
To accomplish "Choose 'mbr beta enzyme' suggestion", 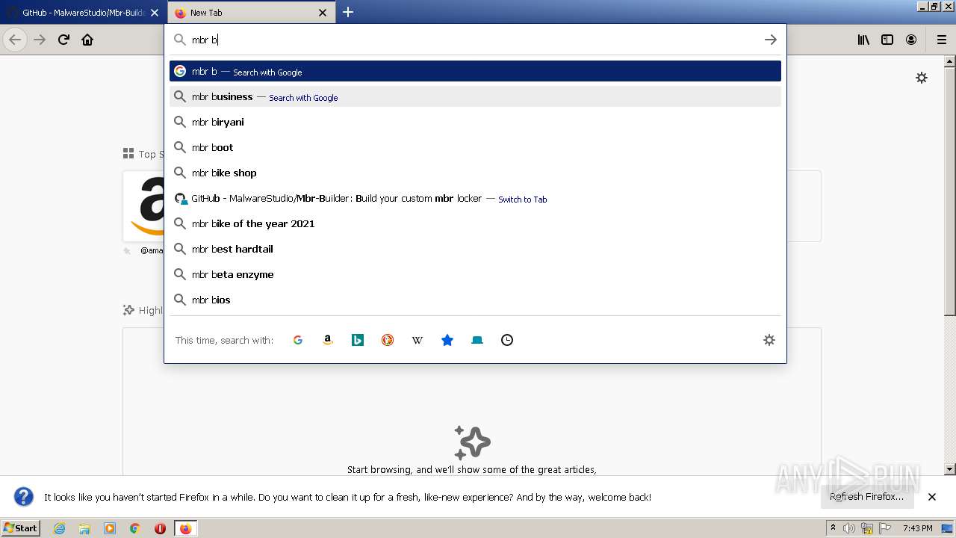I will (x=475, y=274).
